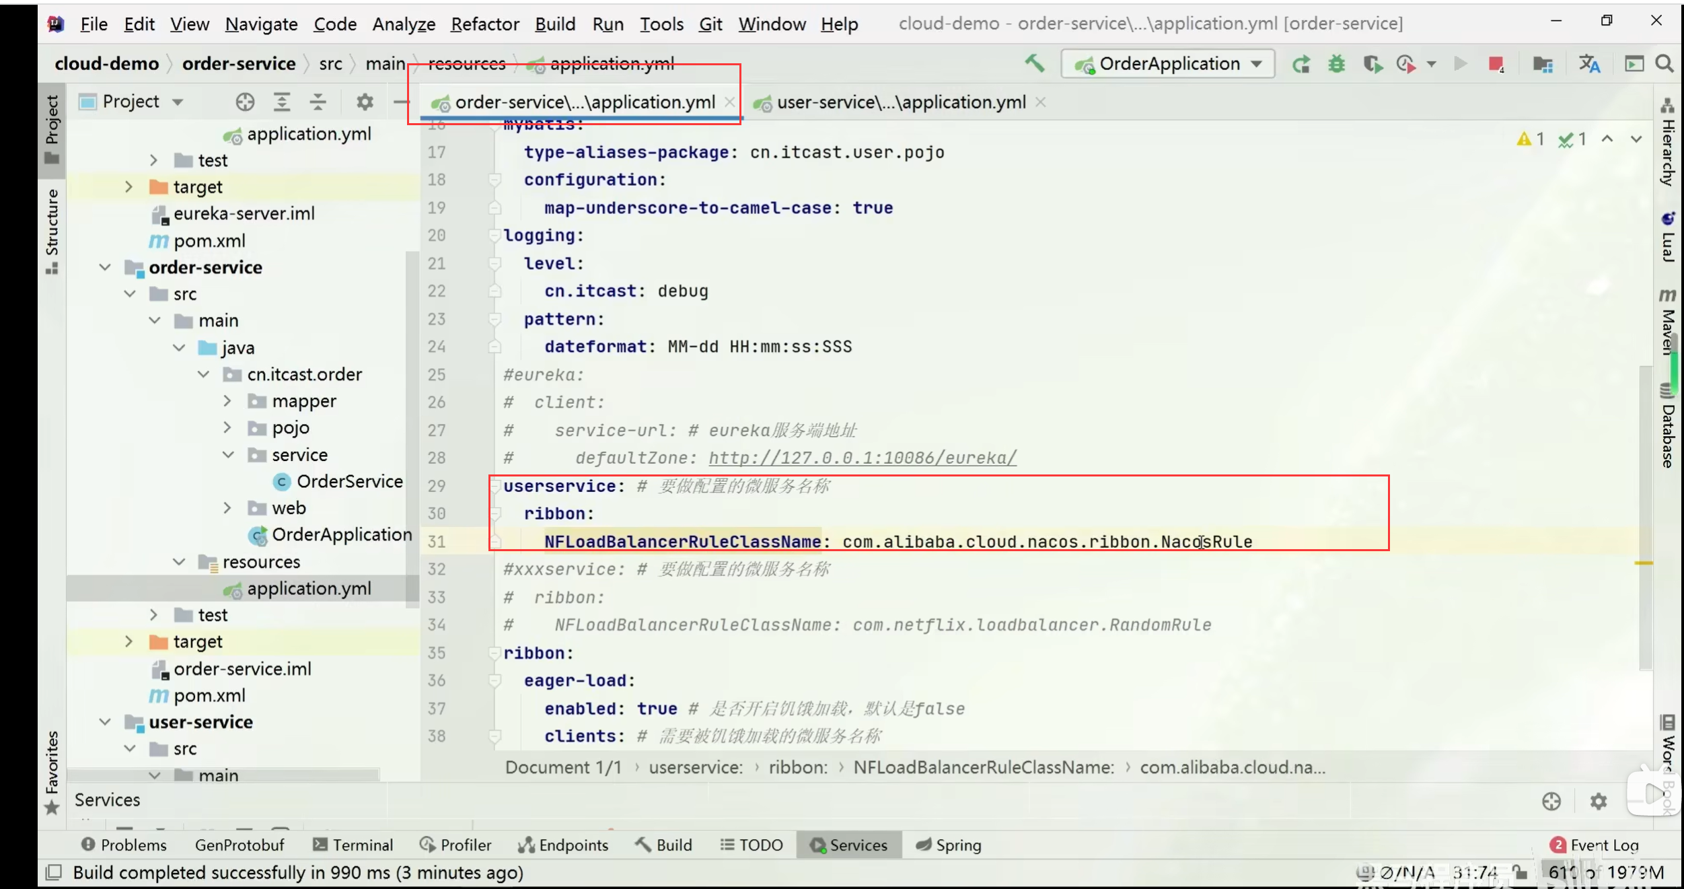Toggle fold marker on logging line 20
Image resolution: width=1684 pixels, height=889 pixels.
pos(495,236)
